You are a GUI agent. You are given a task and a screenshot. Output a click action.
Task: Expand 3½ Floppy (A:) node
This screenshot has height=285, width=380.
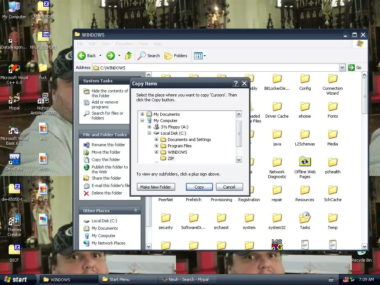(x=149, y=127)
